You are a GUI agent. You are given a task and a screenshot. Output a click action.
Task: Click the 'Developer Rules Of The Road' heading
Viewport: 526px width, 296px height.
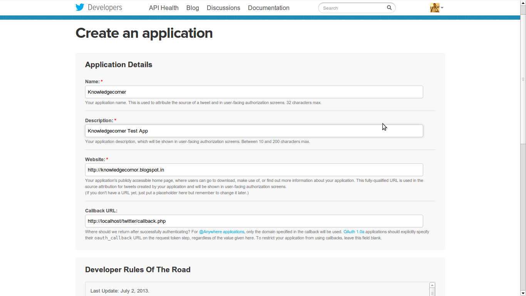coord(138,270)
